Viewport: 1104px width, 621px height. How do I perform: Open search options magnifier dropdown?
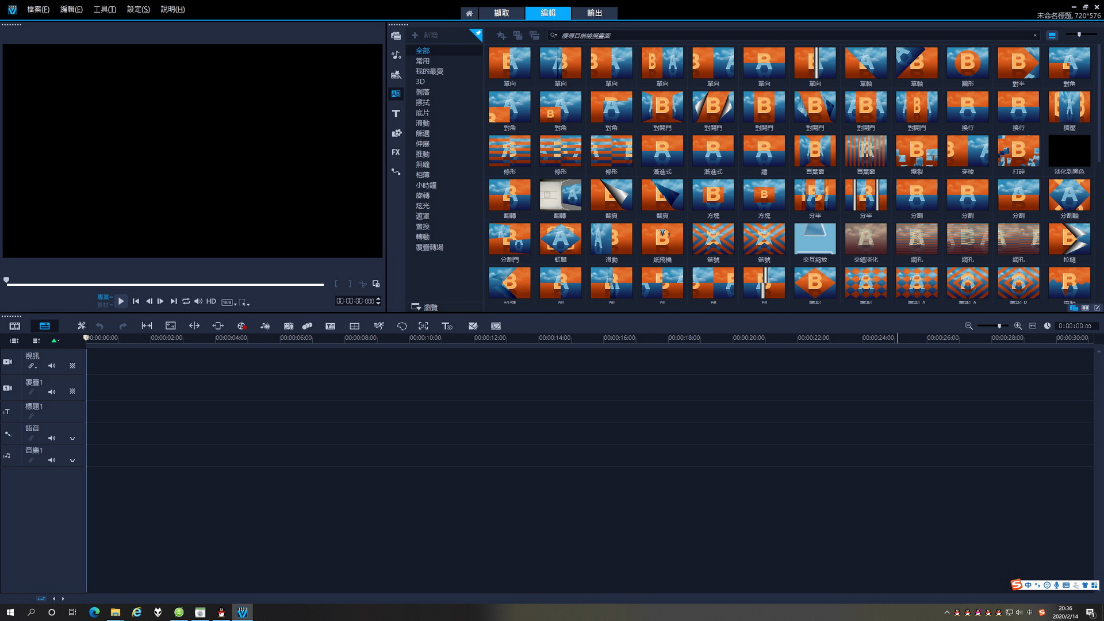(554, 36)
